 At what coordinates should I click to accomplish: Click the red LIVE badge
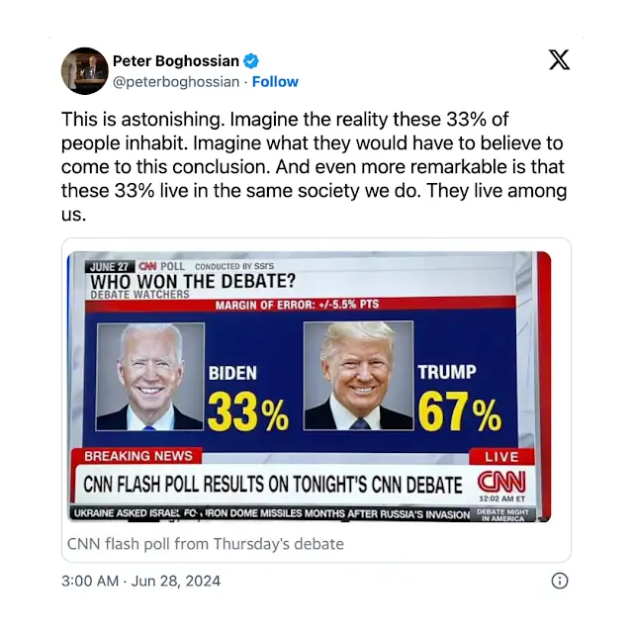point(500,456)
